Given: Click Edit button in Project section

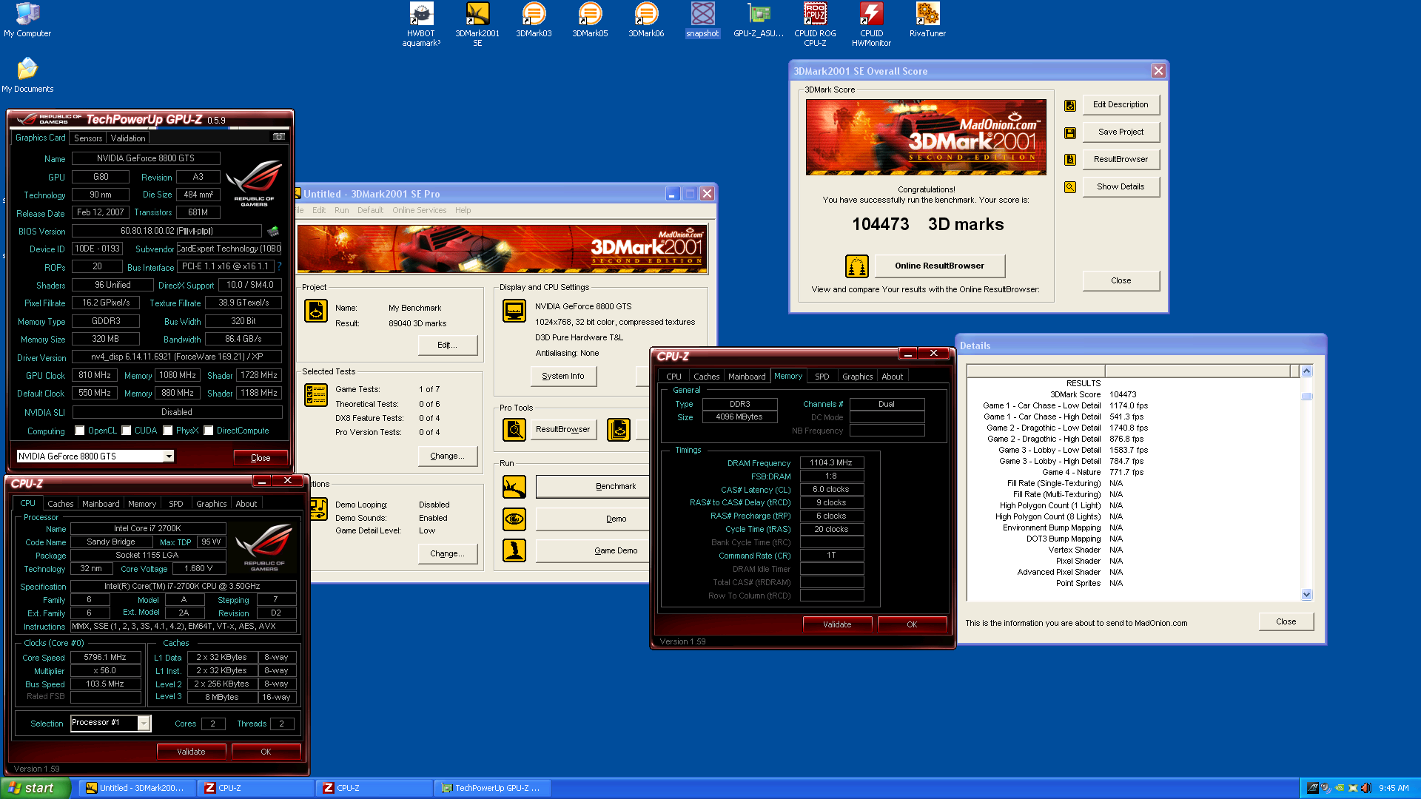Looking at the screenshot, I should coord(448,345).
